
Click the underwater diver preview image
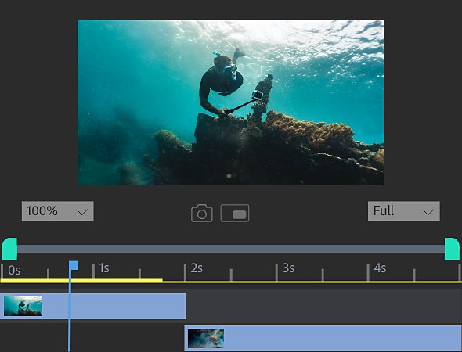tap(231, 102)
